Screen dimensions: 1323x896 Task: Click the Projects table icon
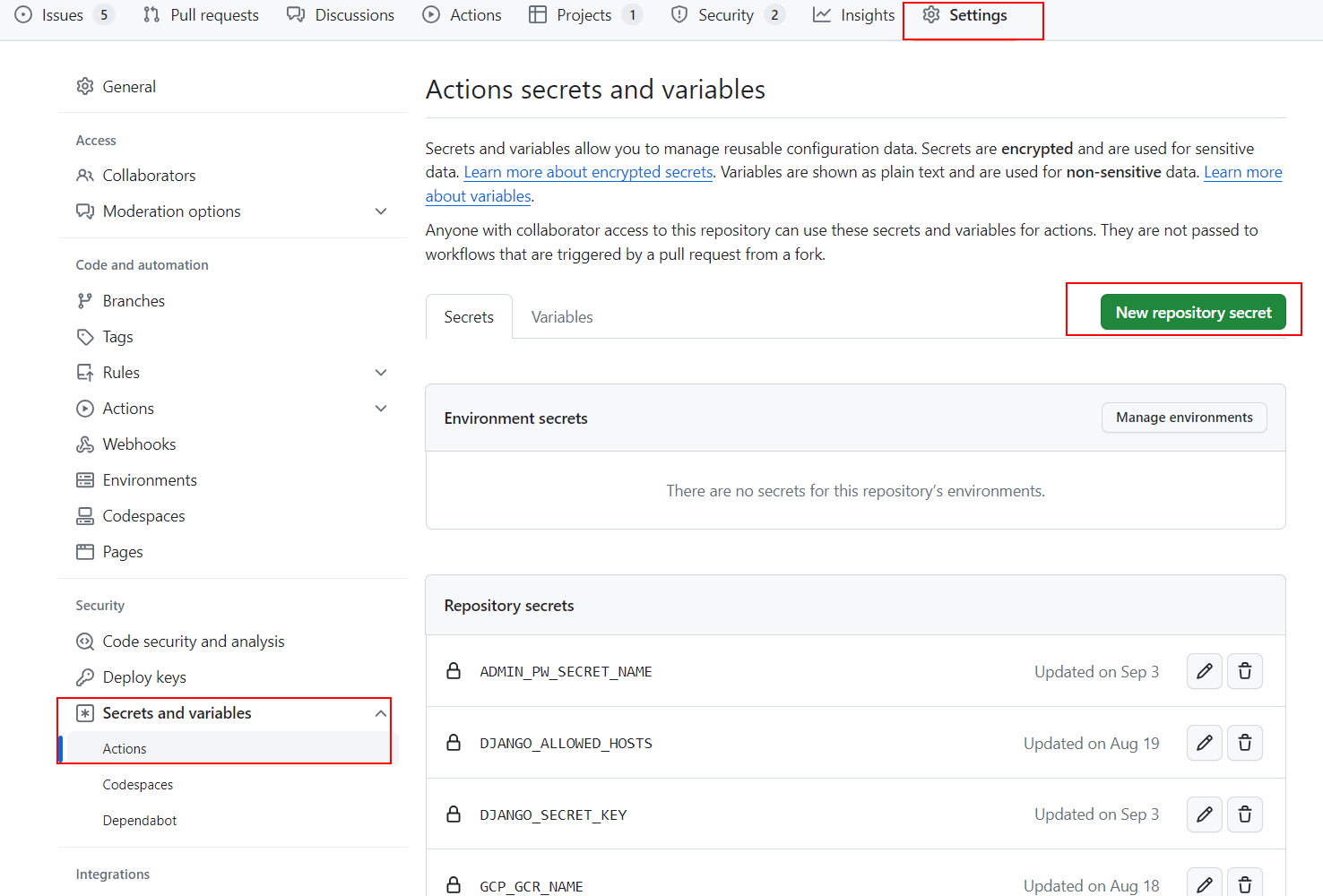pos(538,15)
